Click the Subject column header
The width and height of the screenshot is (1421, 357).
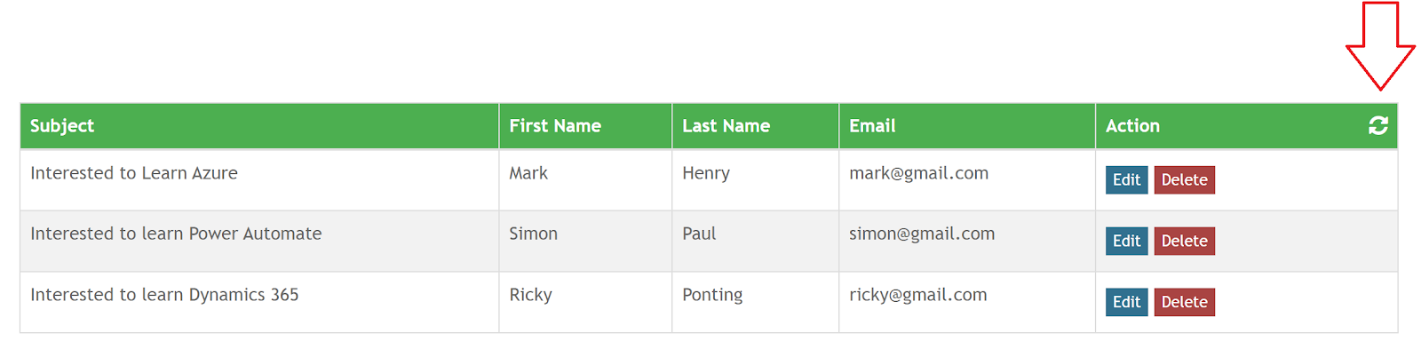[x=62, y=126]
